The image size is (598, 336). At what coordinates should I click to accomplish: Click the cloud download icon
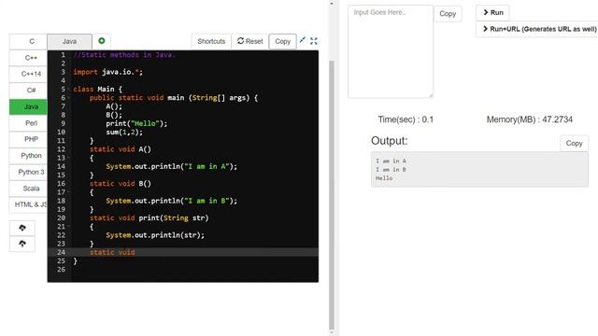(22, 228)
